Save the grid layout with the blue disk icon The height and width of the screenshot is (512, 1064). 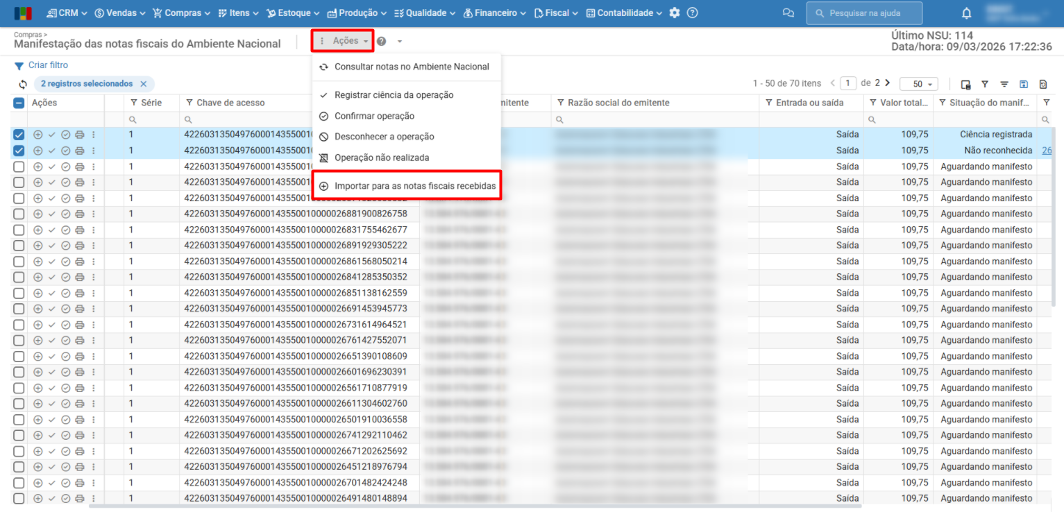(x=1024, y=84)
